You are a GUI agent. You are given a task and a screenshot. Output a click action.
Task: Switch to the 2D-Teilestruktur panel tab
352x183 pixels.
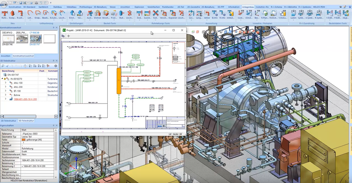click(9, 121)
